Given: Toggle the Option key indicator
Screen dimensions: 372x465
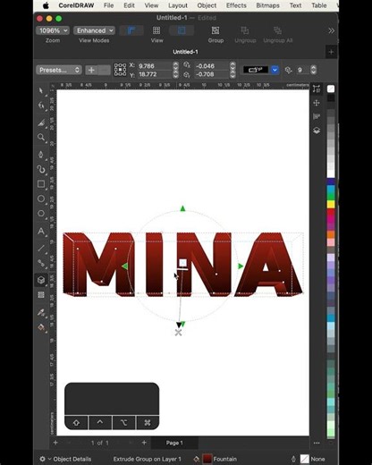Looking at the screenshot, I should coord(123,423).
